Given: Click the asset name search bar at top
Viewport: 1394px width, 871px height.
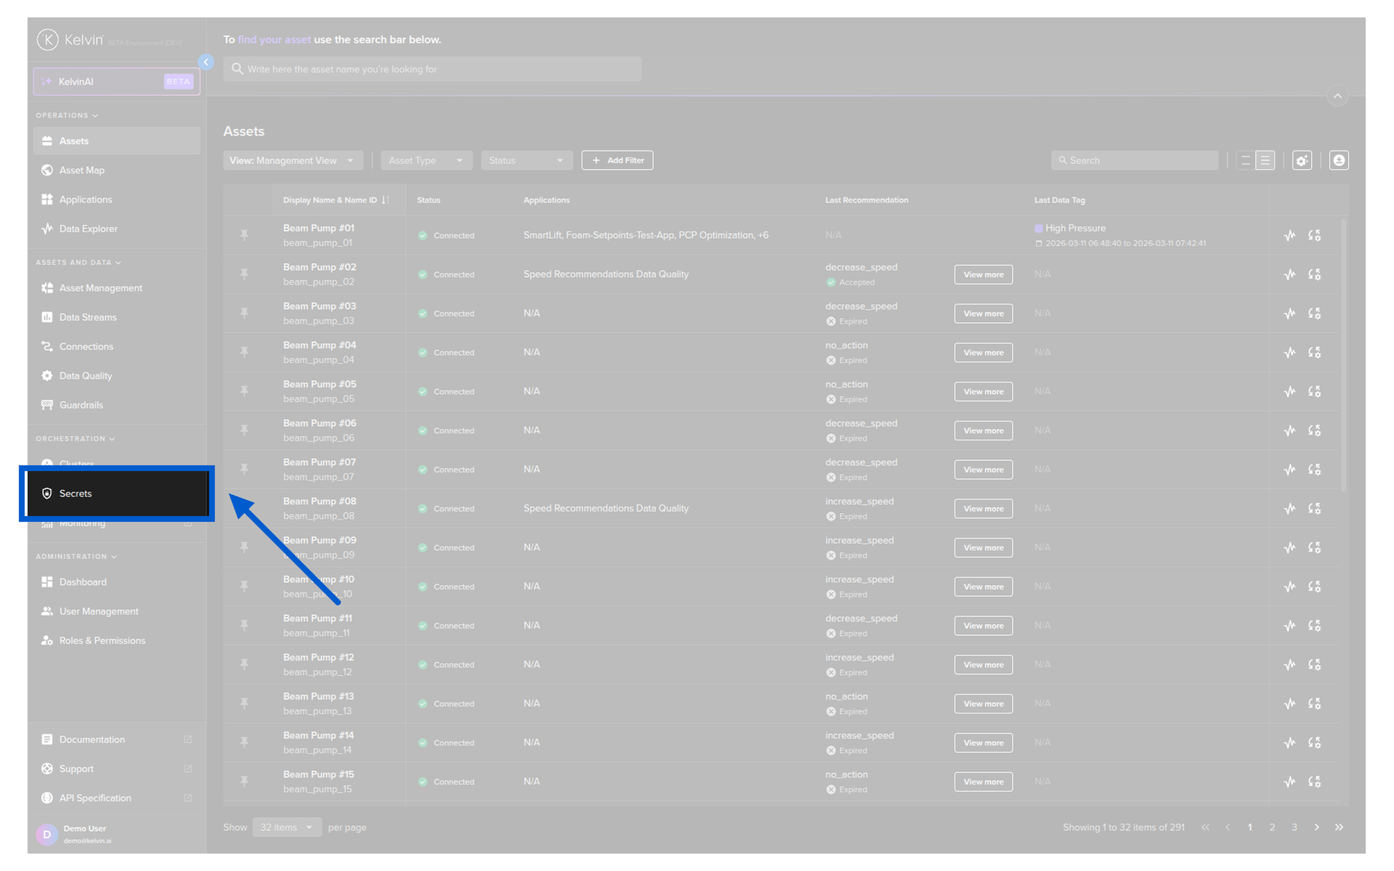Looking at the screenshot, I should [x=432, y=69].
